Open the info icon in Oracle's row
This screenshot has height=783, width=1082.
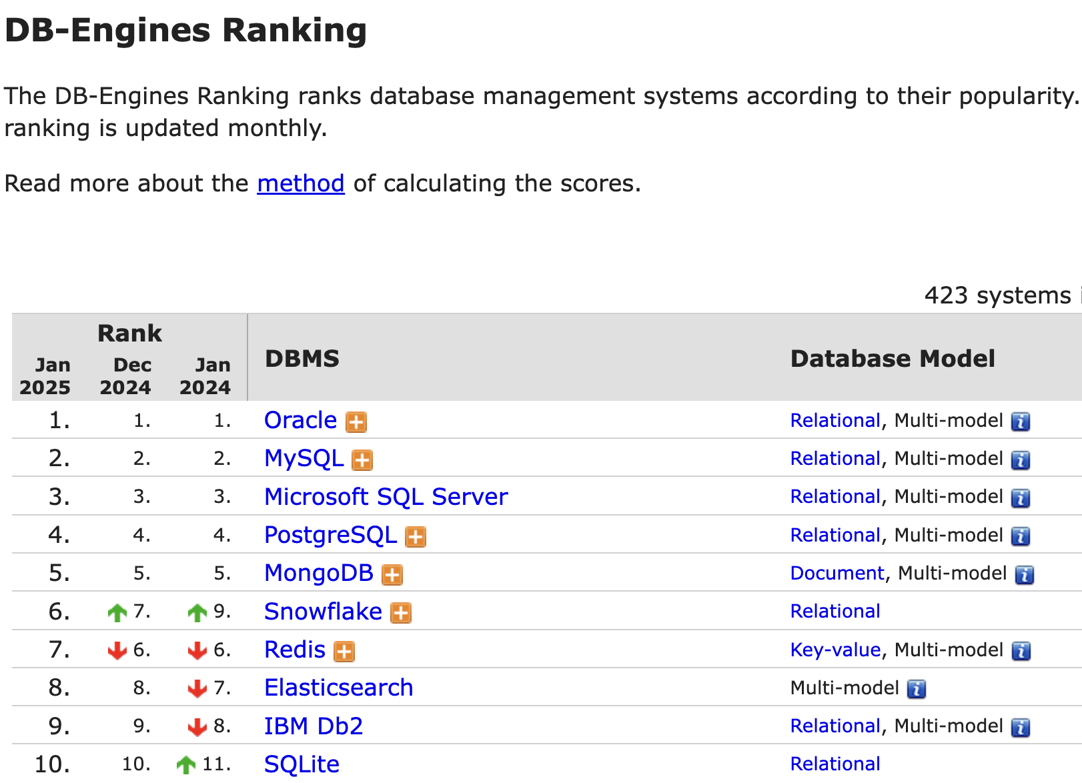[1021, 422]
